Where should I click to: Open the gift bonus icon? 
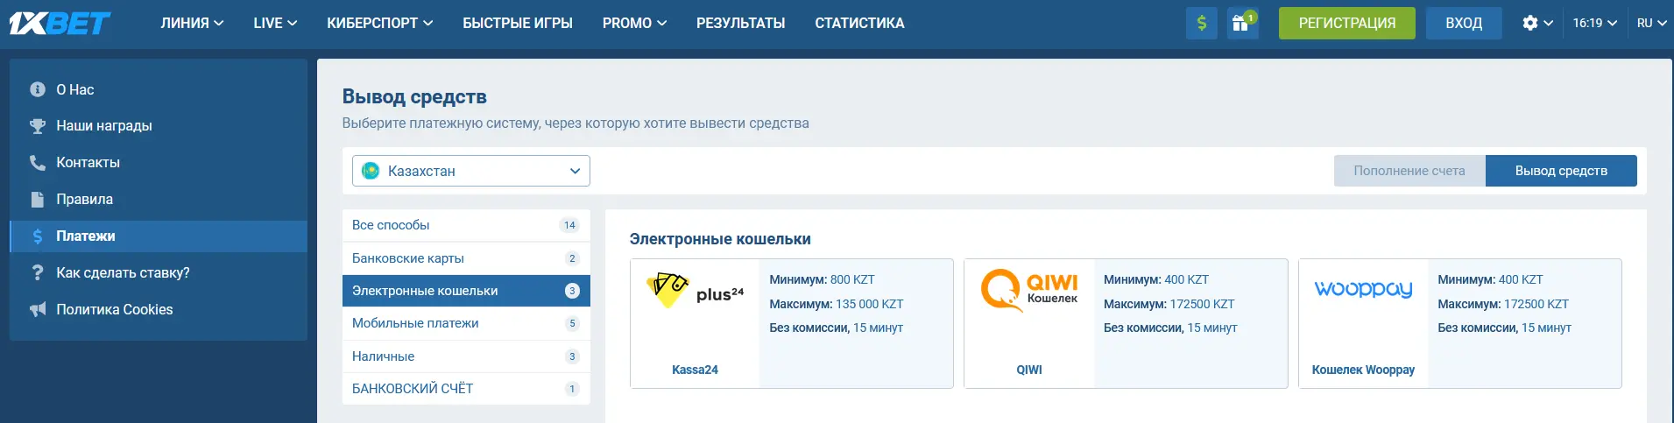coord(1242,23)
